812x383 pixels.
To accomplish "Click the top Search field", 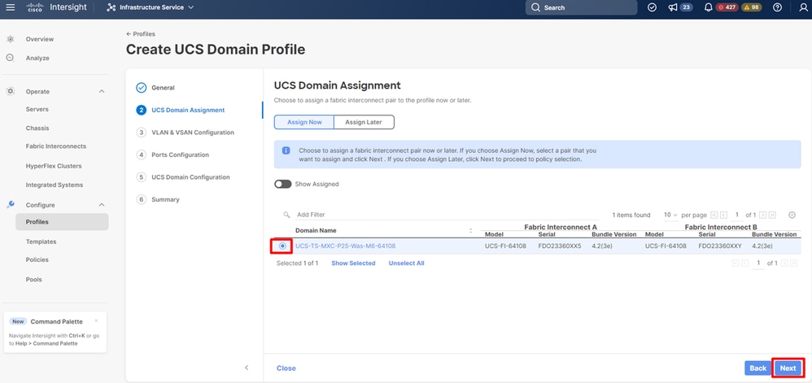I will 581,8.
